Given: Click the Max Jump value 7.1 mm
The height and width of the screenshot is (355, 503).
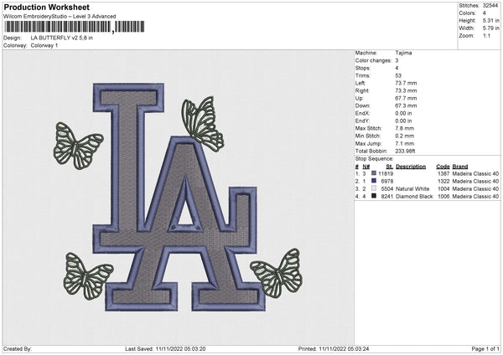Looking at the screenshot, I should [x=405, y=143].
